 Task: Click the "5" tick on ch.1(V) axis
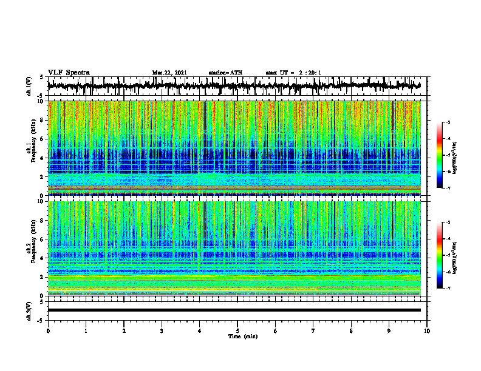pos(43,77)
